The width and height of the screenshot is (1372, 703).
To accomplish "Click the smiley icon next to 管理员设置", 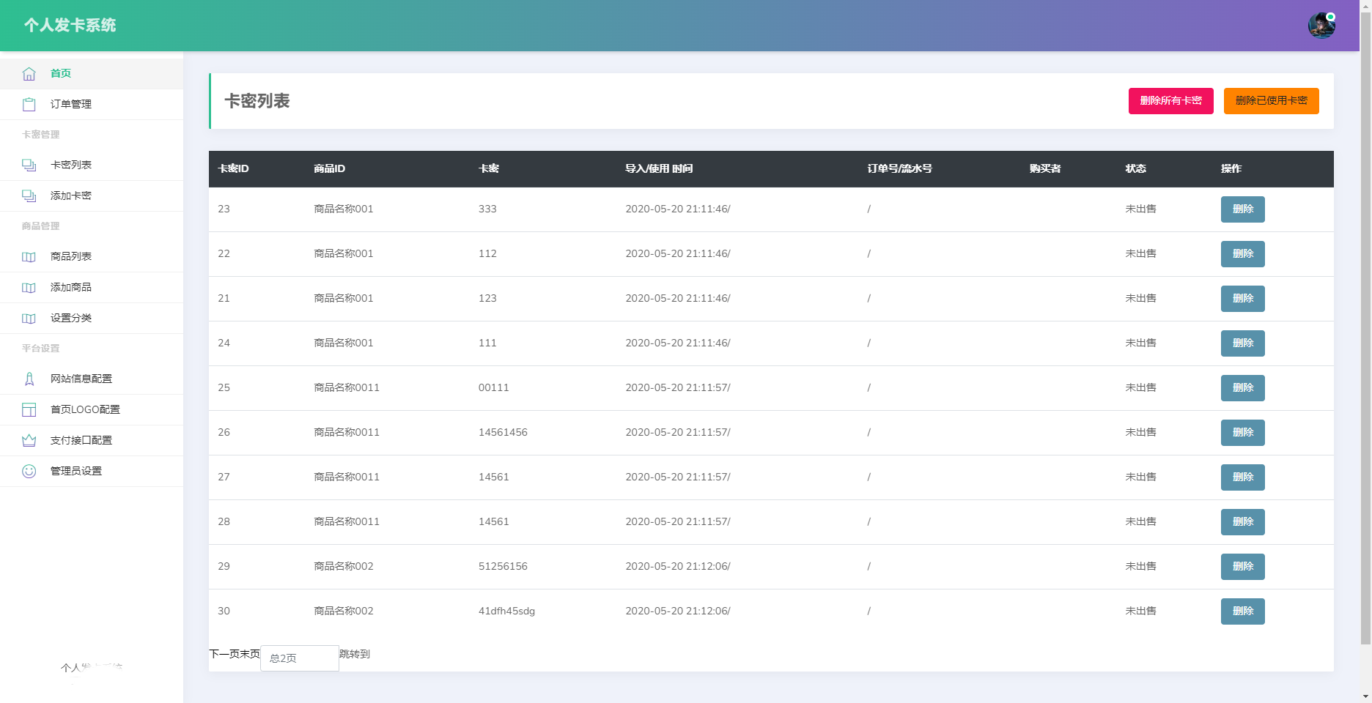I will [29, 471].
